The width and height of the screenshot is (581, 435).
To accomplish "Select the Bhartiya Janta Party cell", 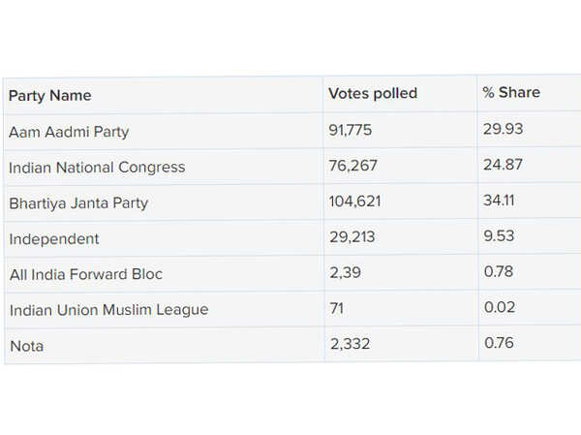I will point(78,202).
